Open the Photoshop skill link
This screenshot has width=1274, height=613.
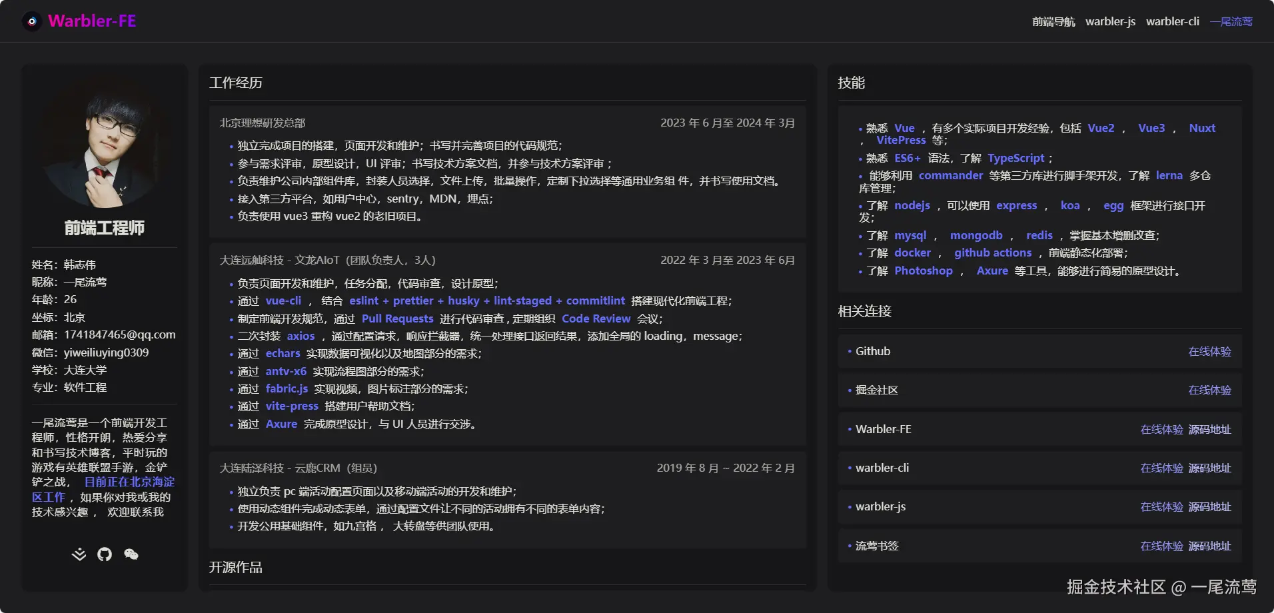pyautogui.click(x=924, y=271)
